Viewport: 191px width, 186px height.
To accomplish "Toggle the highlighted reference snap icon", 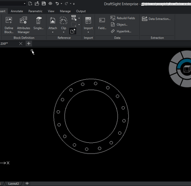I will pyautogui.click(x=73, y=31).
